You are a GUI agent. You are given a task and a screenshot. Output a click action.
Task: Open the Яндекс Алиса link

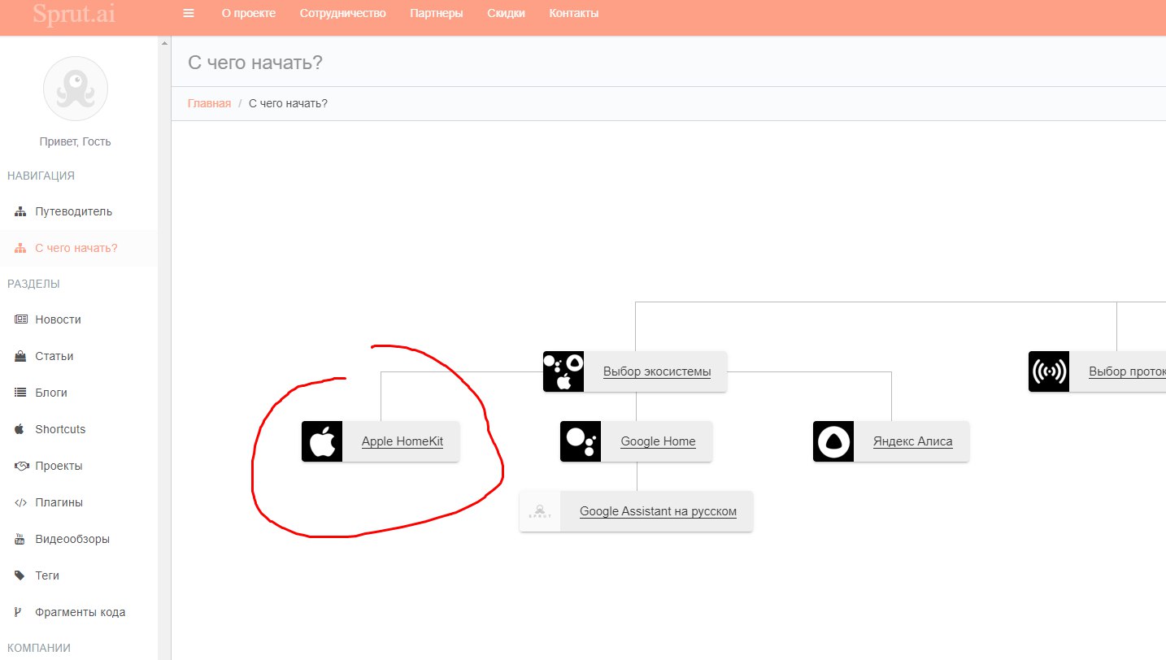[x=912, y=441]
